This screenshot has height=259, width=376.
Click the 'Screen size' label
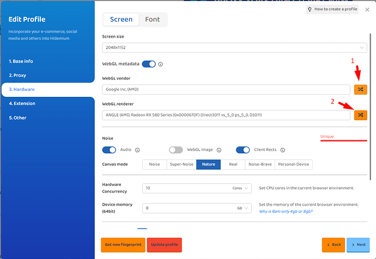[113, 36]
